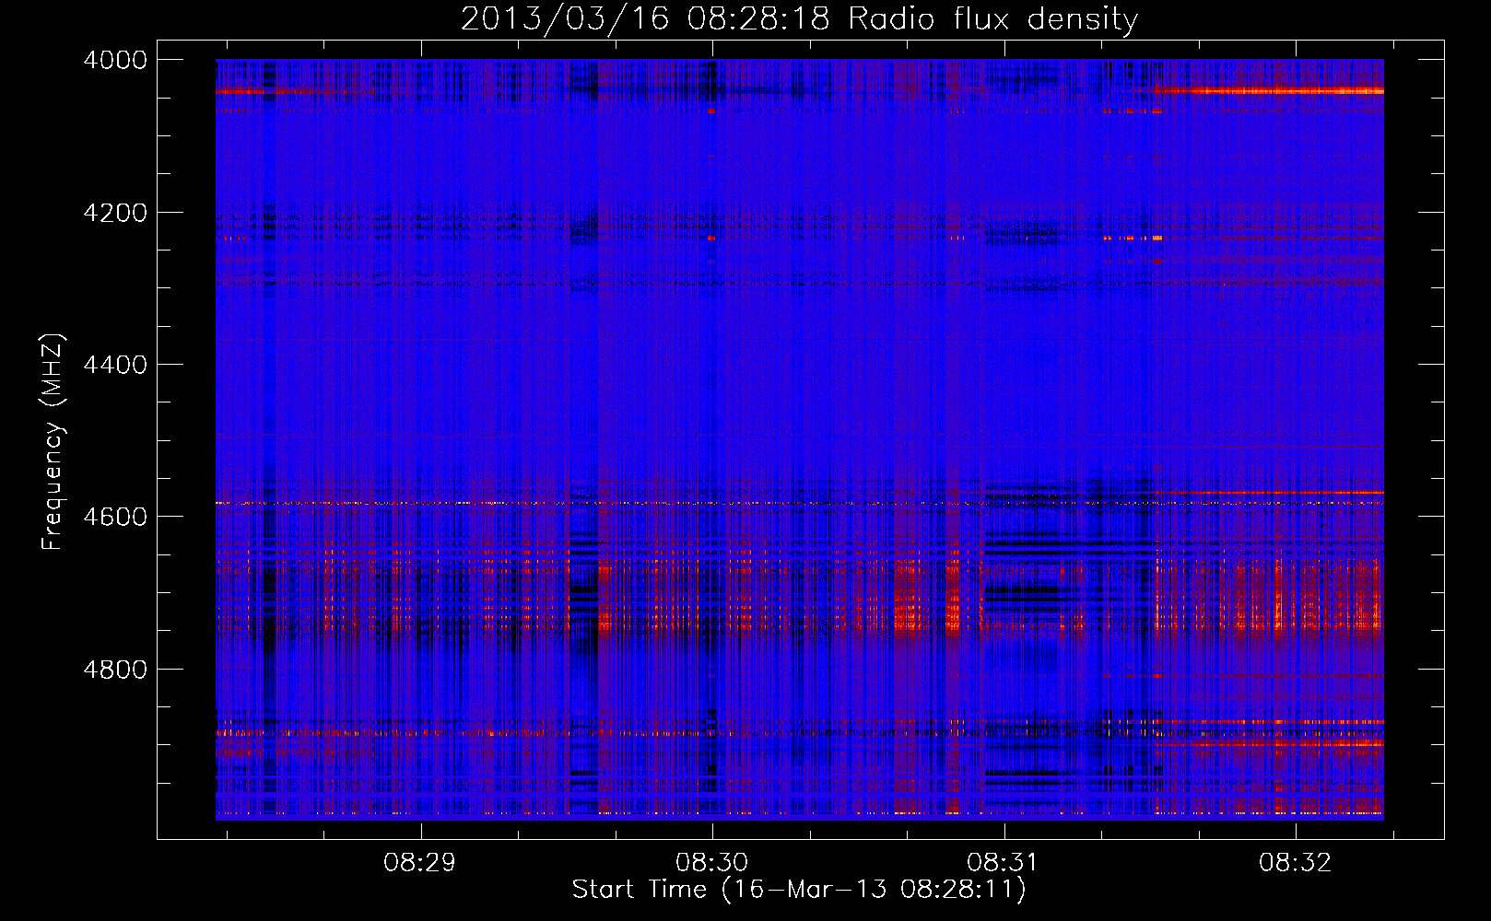The image size is (1491, 921).
Task: Click the '4200' frequency axis label
Action: (x=115, y=213)
